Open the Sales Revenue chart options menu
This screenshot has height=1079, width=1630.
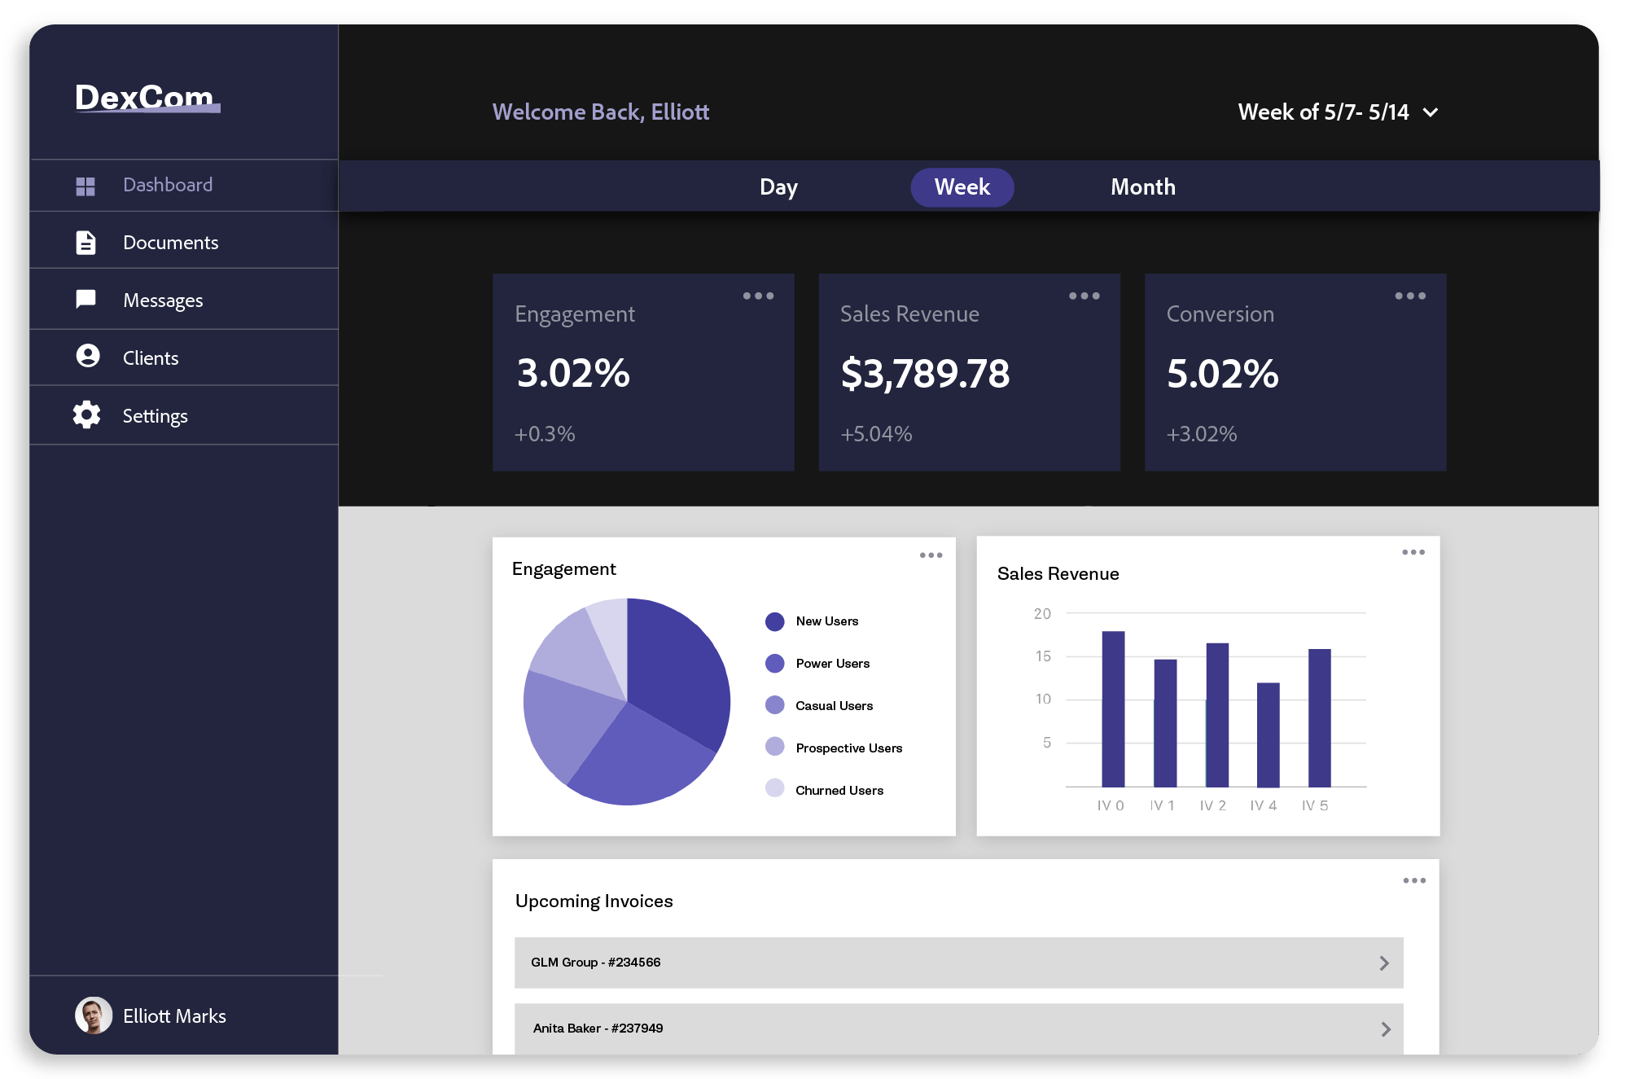coord(1414,552)
